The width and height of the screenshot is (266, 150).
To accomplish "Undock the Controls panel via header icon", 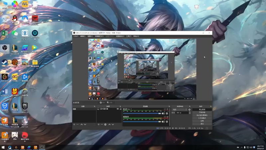I will click(x=211, y=106).
